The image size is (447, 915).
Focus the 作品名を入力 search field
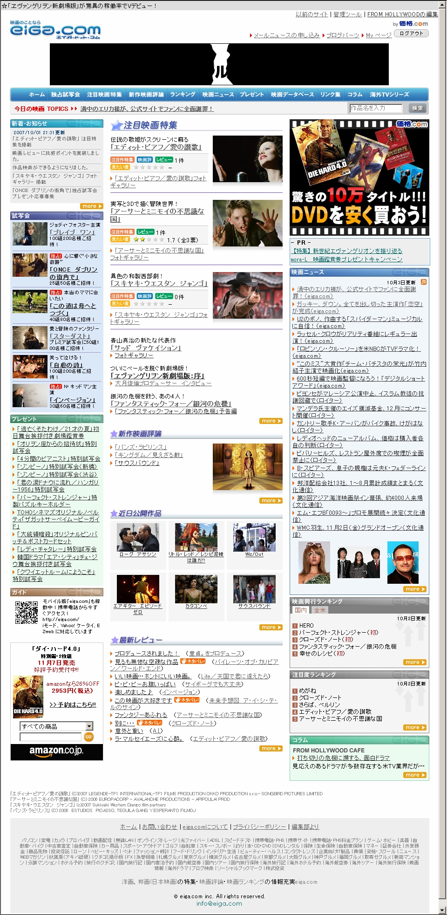coord(376,108)
